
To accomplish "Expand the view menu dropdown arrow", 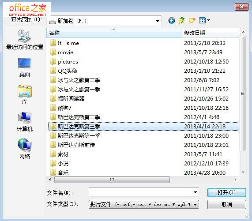I will click(208, 20).
